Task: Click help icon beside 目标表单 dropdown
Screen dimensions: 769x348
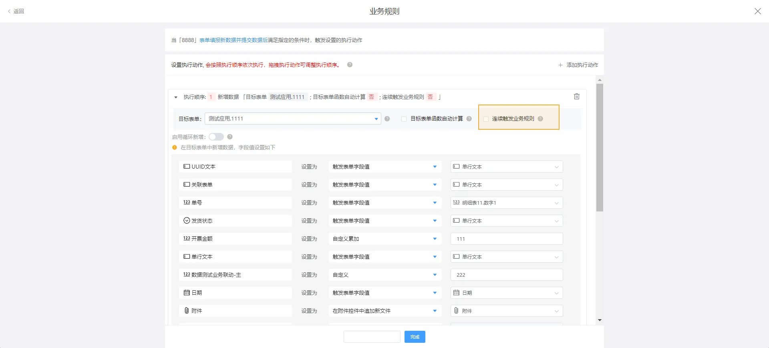Action: coord(387,119)
